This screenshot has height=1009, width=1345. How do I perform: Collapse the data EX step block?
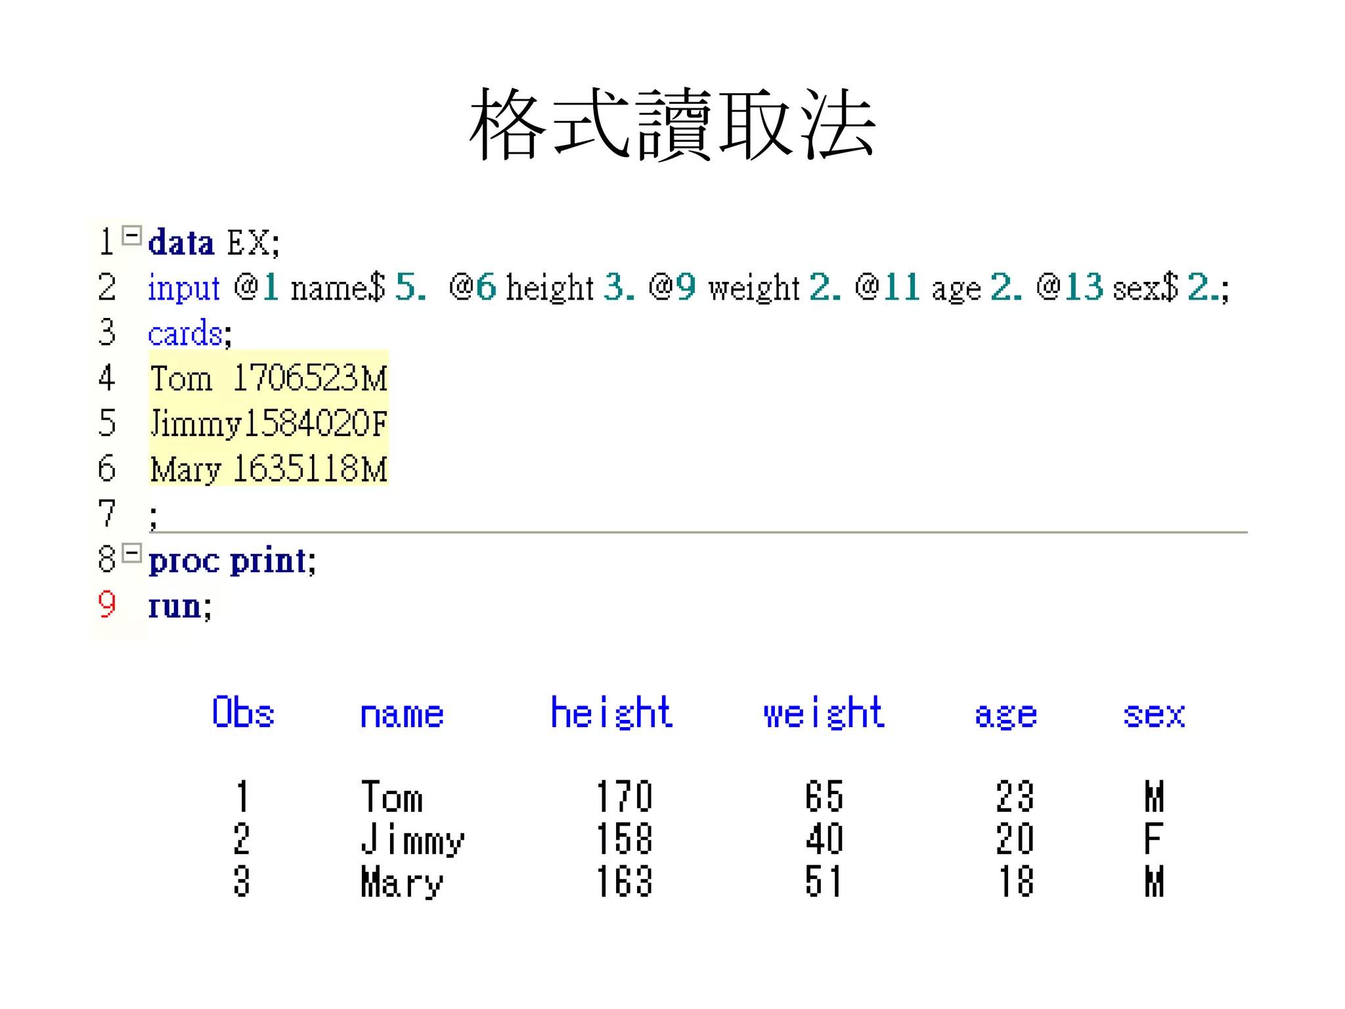[x=132, y=235]
